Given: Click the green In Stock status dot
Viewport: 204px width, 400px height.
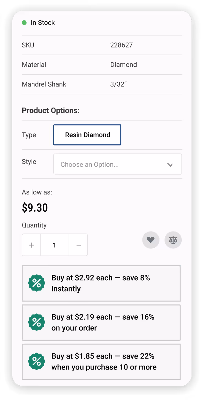Looking at the screenshot, I should pos(24,23).
